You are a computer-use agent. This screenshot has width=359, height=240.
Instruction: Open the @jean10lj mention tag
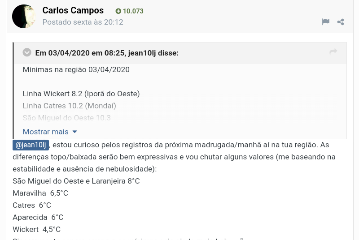[31, 145]
